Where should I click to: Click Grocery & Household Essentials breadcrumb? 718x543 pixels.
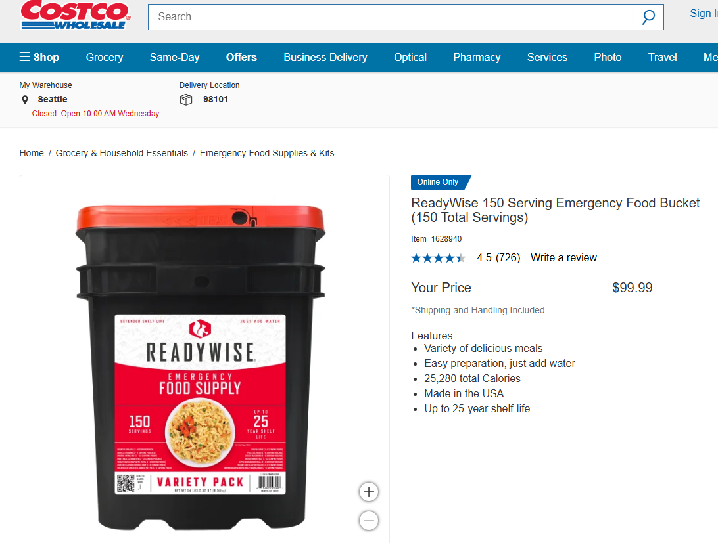point(122,153)
